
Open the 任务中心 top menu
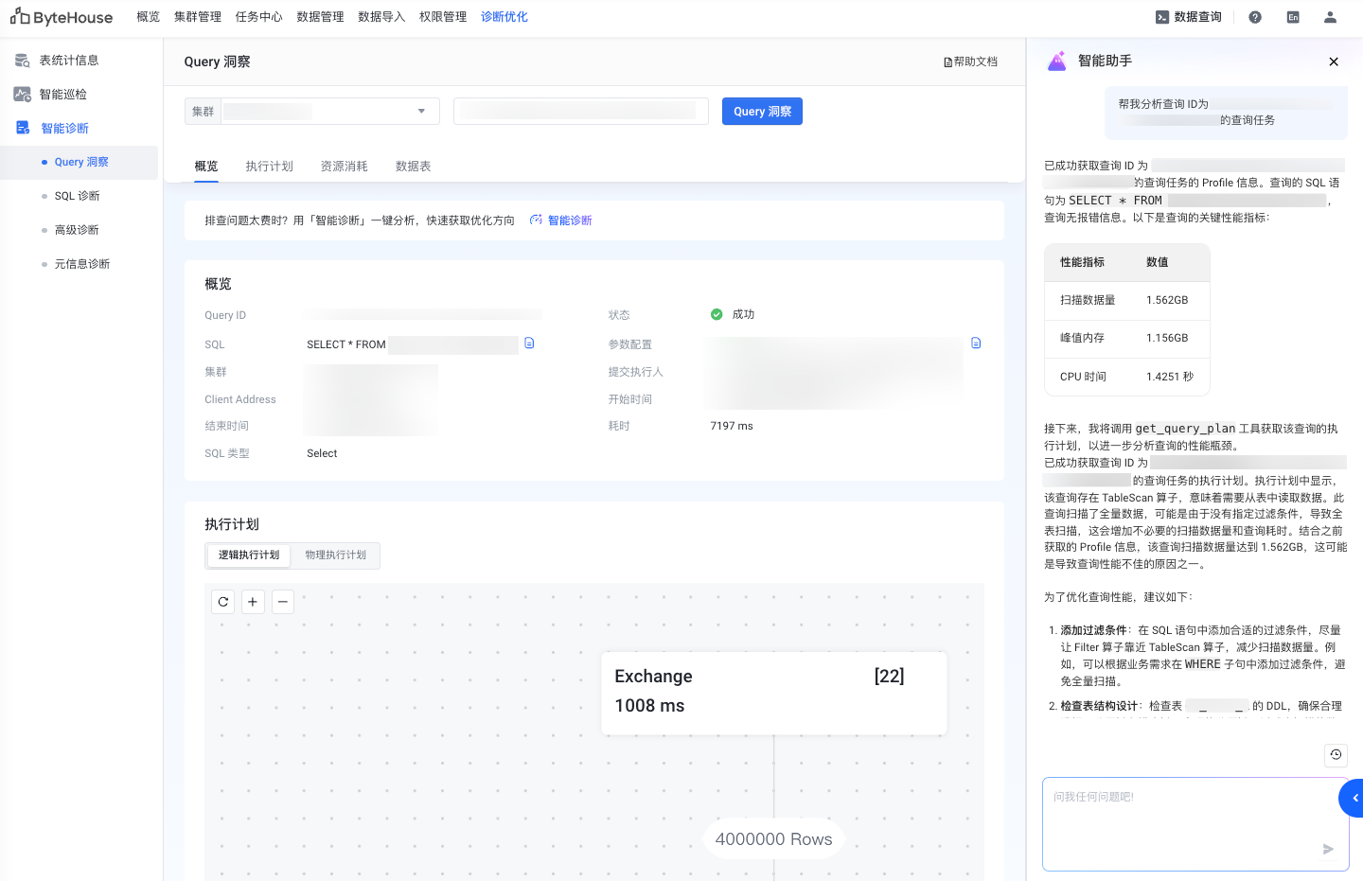point(259,17)
